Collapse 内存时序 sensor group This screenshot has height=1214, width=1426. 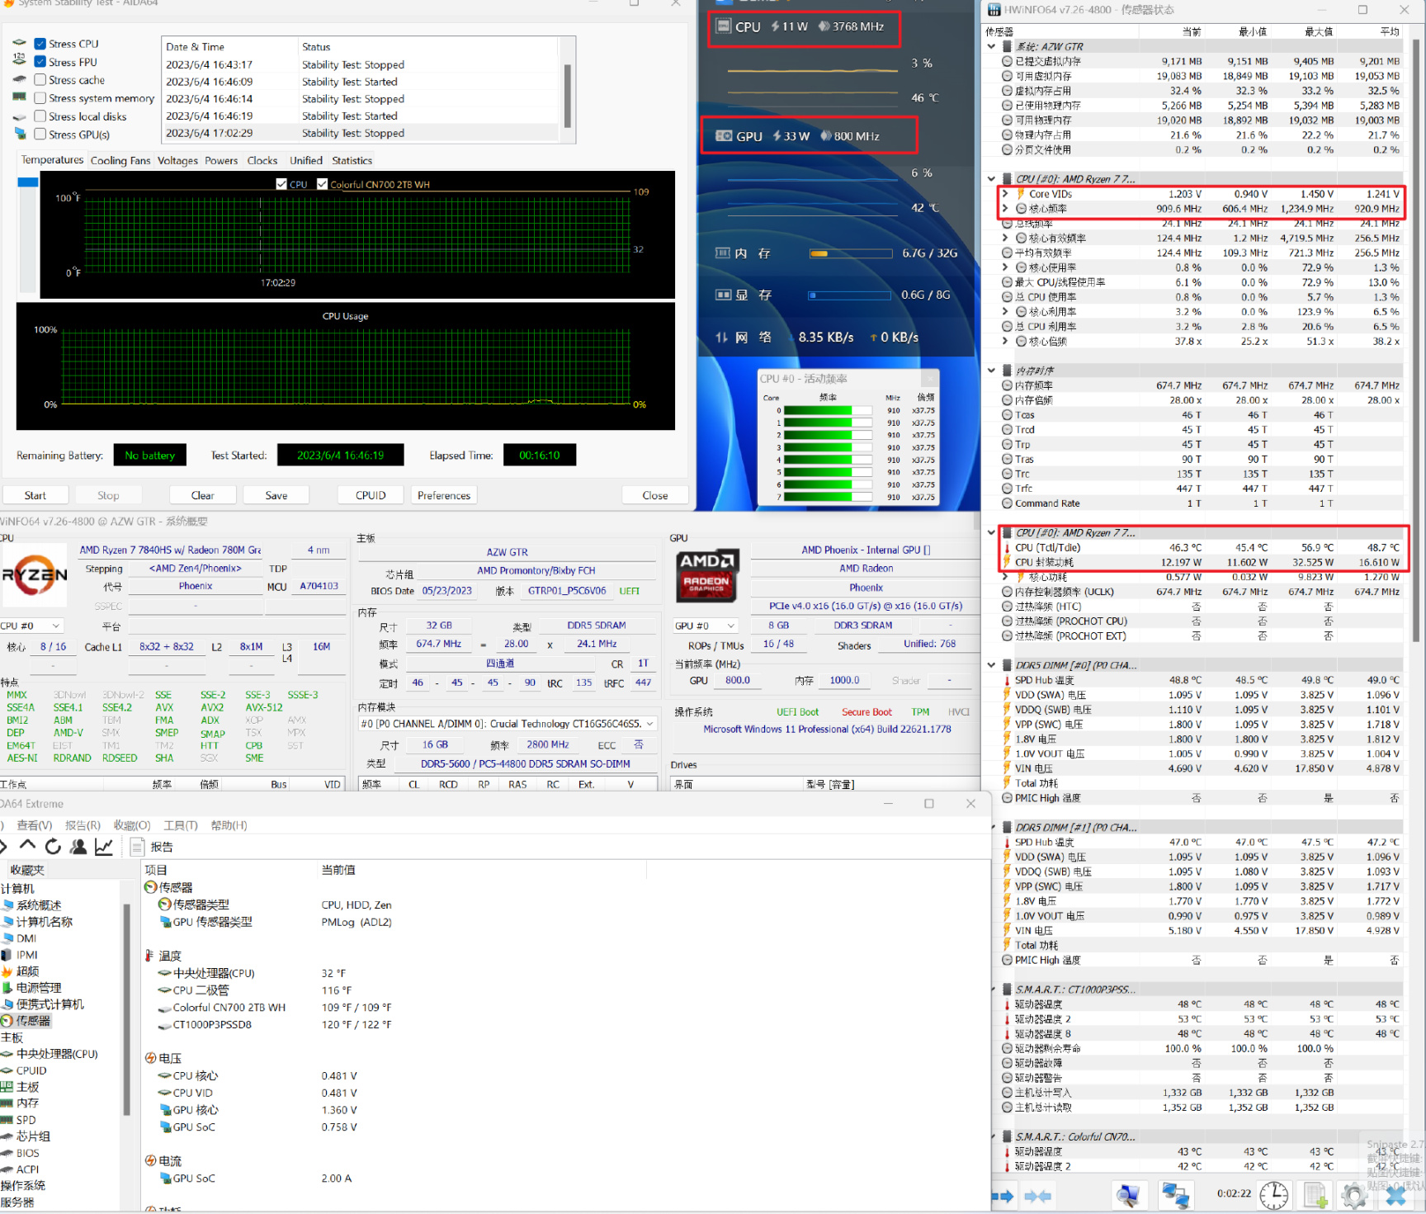coord(992,371)
